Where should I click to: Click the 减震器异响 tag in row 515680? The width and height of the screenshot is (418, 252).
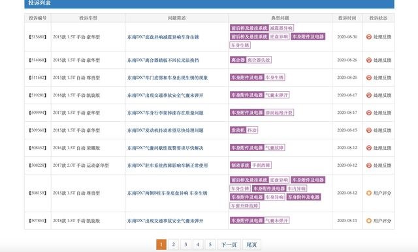pos(281,28)
